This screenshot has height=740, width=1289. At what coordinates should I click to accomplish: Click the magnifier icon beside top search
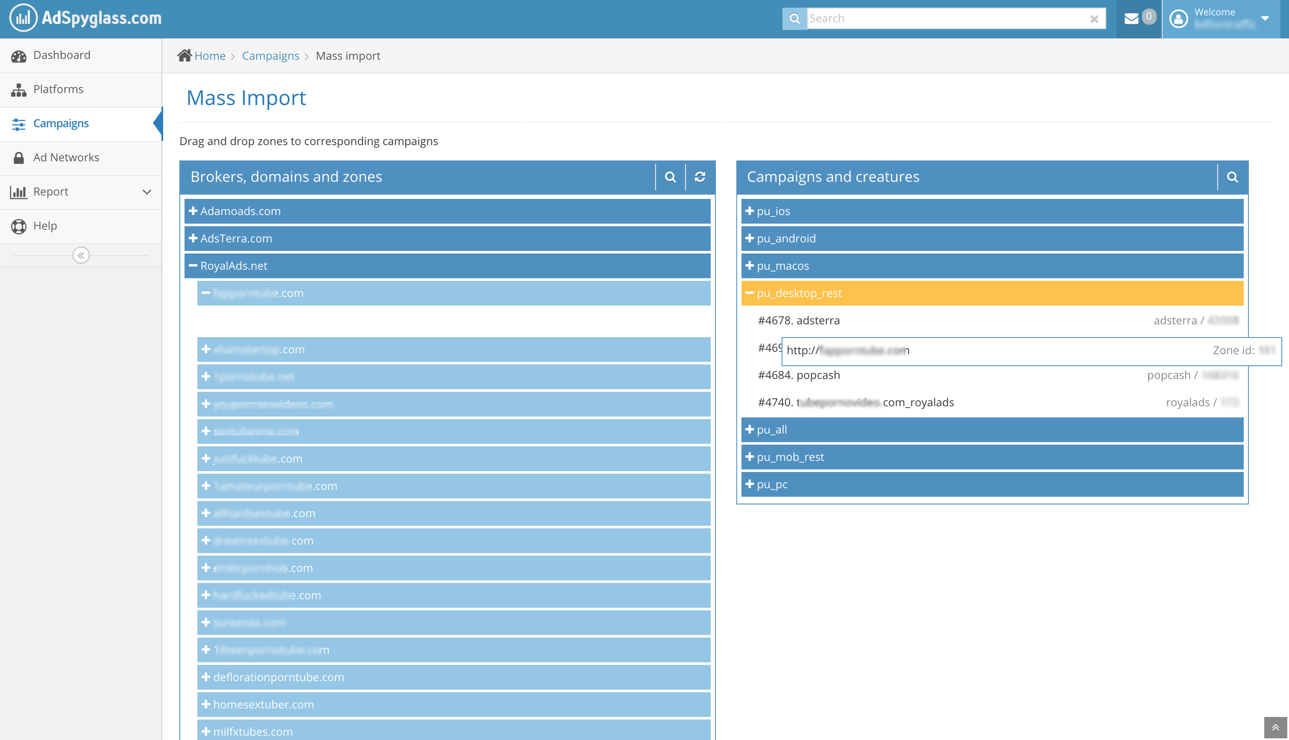[794, 19]
